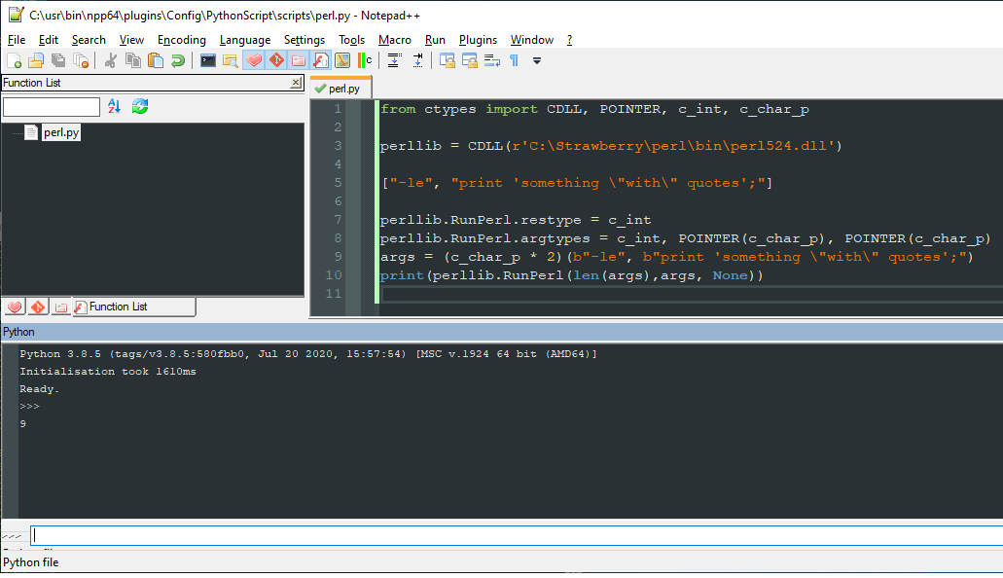
Task: Switch to the Git docked panel tab
Action: pos(38,307)
